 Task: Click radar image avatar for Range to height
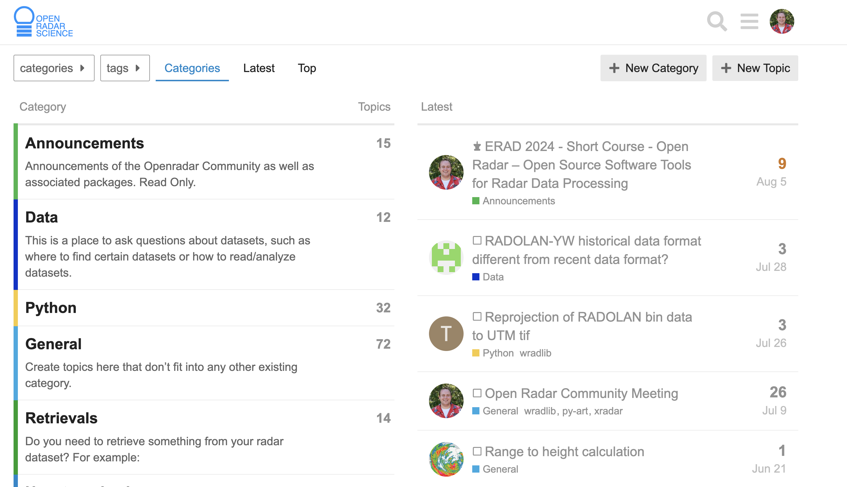[446, 459]
